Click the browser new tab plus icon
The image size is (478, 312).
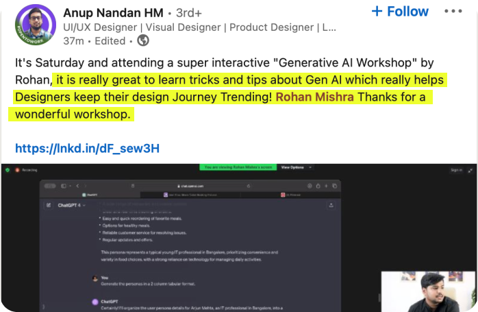[327, 185]
